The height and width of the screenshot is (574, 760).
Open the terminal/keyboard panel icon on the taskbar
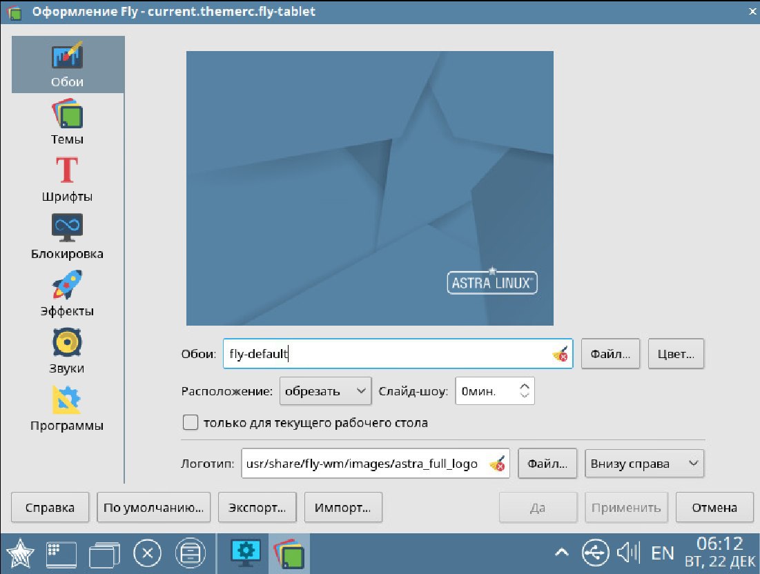pos(61,554)
